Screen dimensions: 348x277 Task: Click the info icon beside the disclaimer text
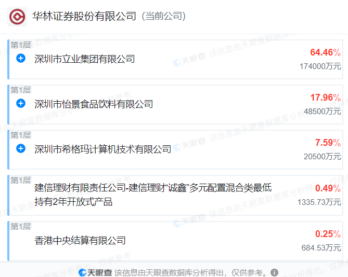point(274,272)
